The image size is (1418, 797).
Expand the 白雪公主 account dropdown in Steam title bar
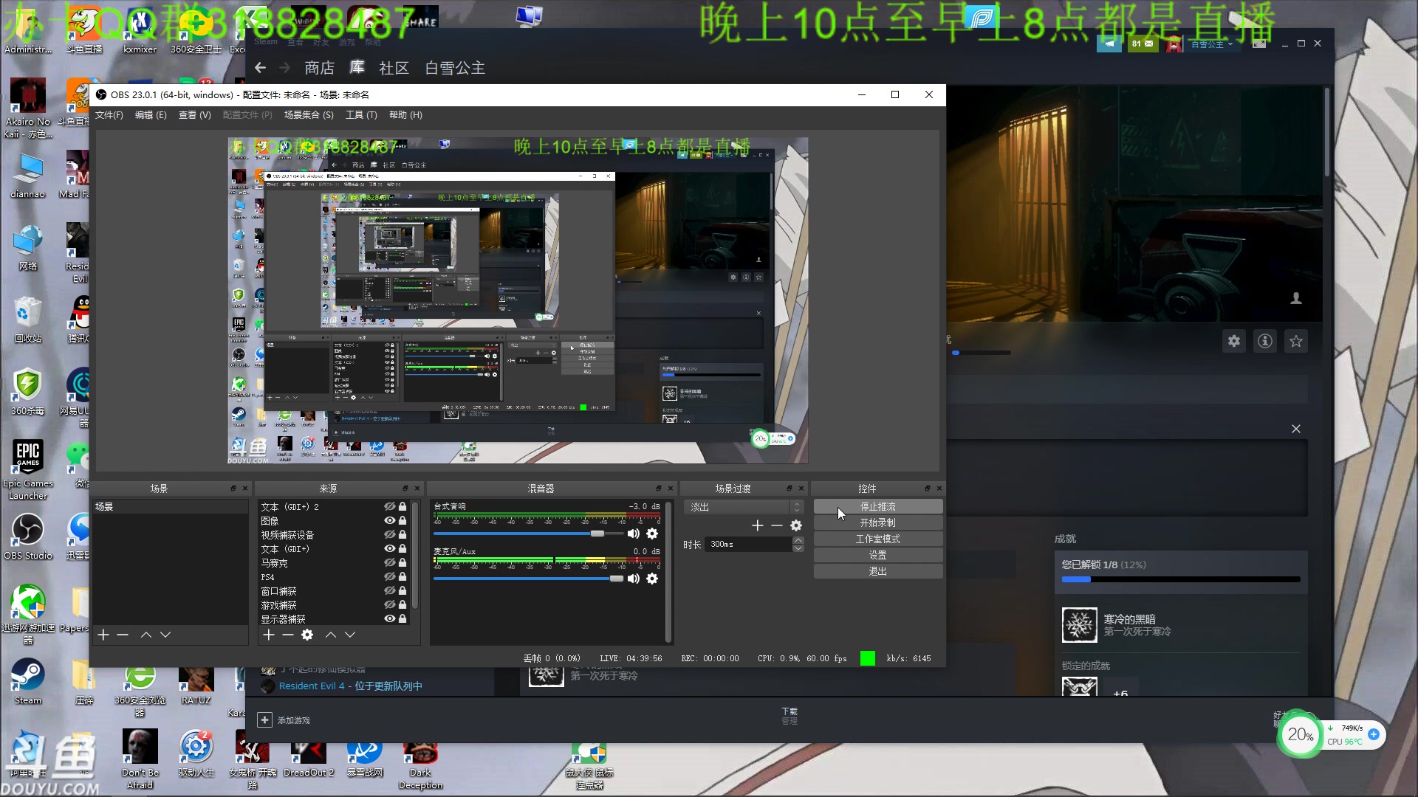(x=1212, y=44)
